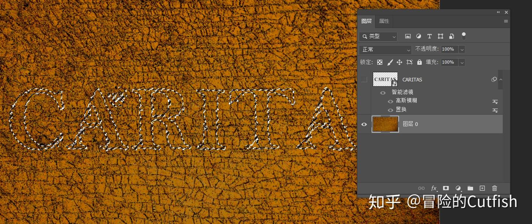Prevent auto-nesting artboard lock icon
This screenshot has width=532, height=224.
click(x=409, y=62)
